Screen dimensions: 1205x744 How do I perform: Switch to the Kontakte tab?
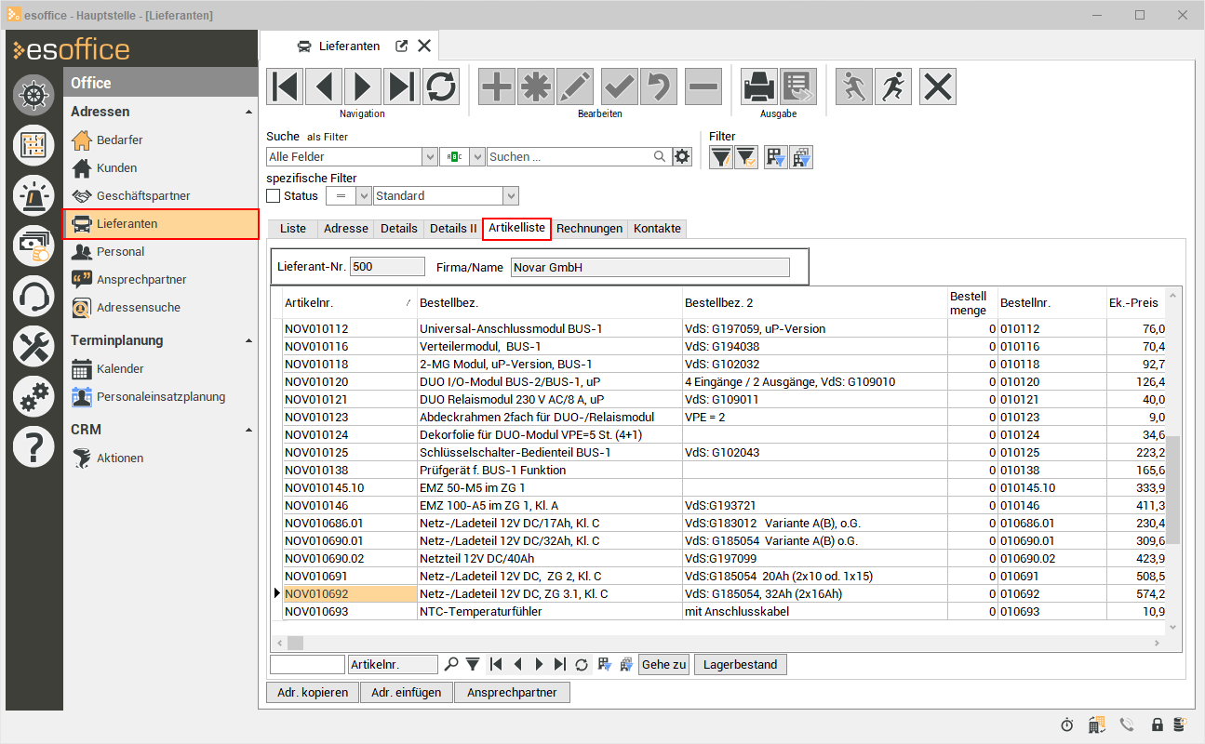coord(657,229)
